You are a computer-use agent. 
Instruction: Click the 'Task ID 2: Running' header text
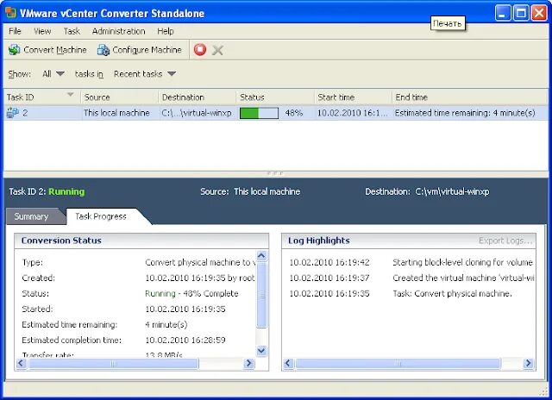click(47, 191)
